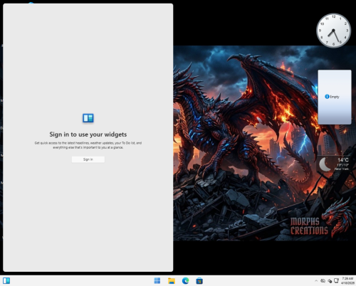This screenshot has width=356, height=286.
Task: Click the moon icon in weather gadget
Action: coord(325,164)
